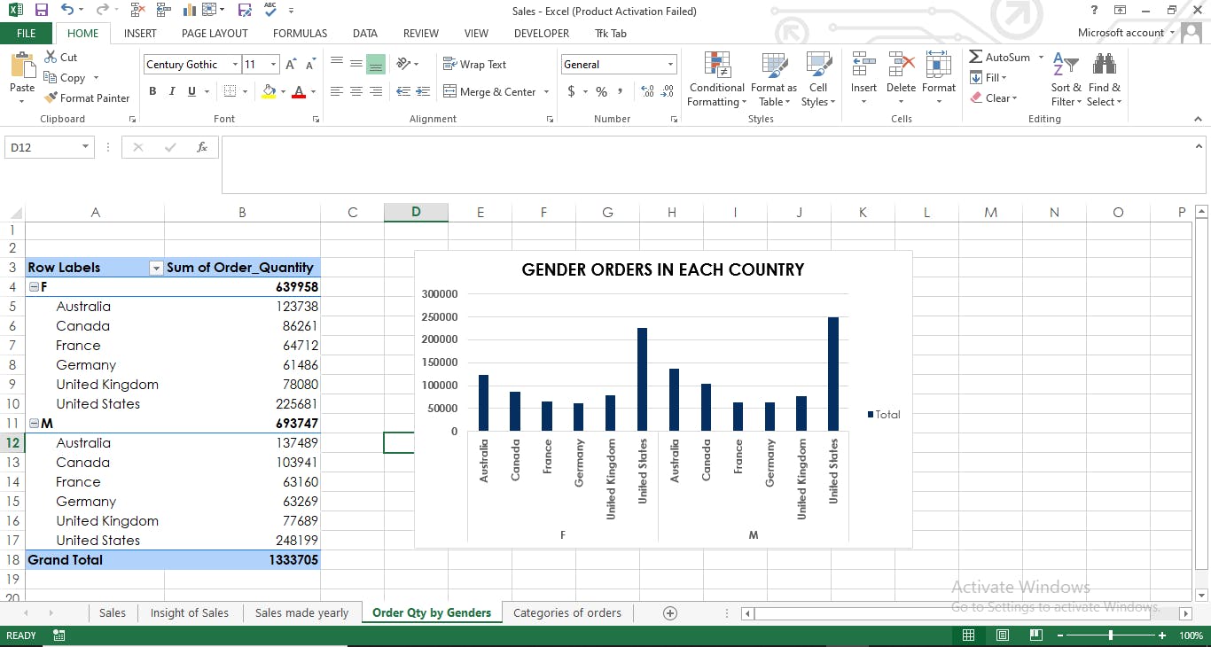Image resolution: width=1211 pixels, height=647 pixels.
Task: Click the Find & Select binoculars icon
Action: (1105, 65)
